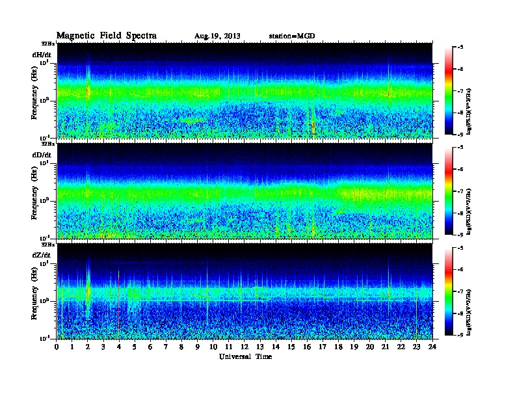515x398 pixels.
Task: Click the hour 20 tick label
Action: [369, 347]
